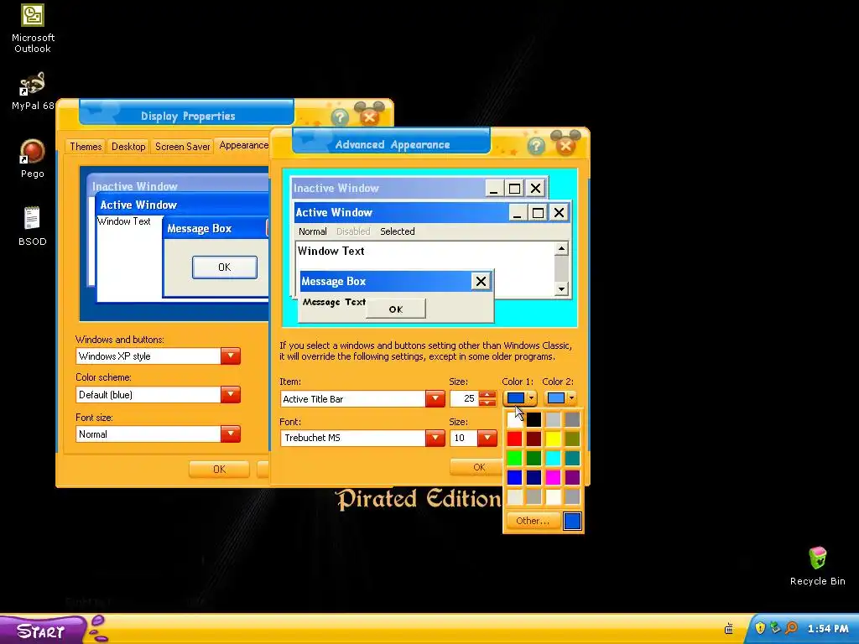This screenshot has height=644, width=859.
Task: Click the Normal menu item in preview
Action: [x=312, y=231]
